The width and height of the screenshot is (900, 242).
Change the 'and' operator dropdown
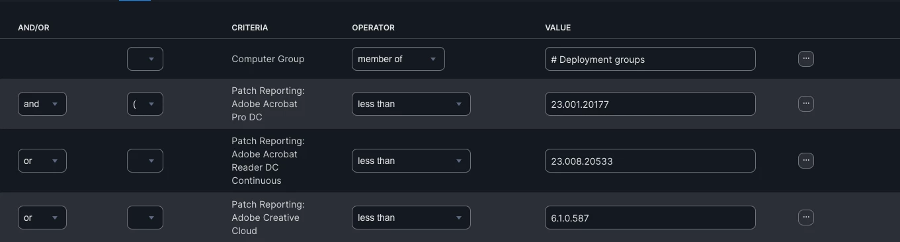[x=42, y=104]
